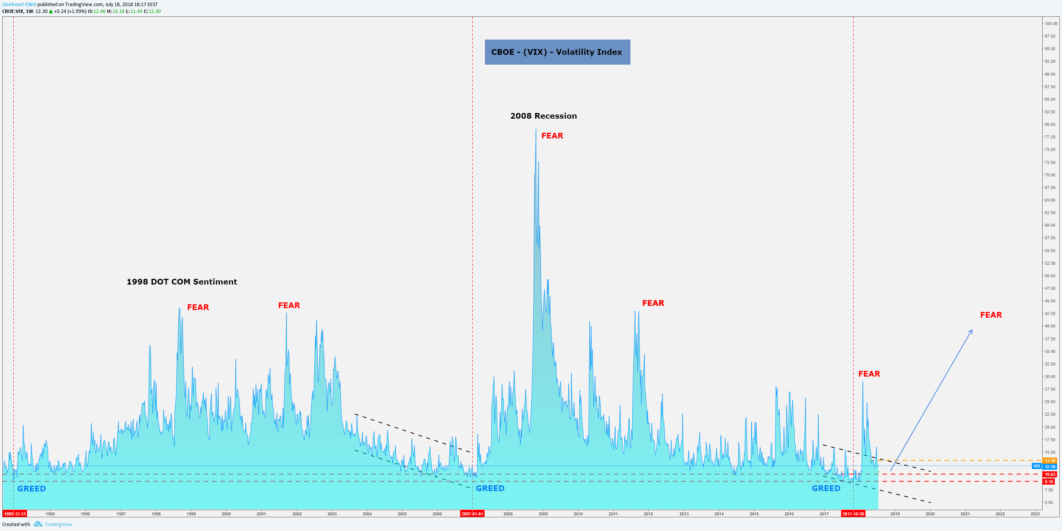Click the 2007-01-01 red date marker
The height and width of the screenshot is (531, 1062).
pos(472,514)
